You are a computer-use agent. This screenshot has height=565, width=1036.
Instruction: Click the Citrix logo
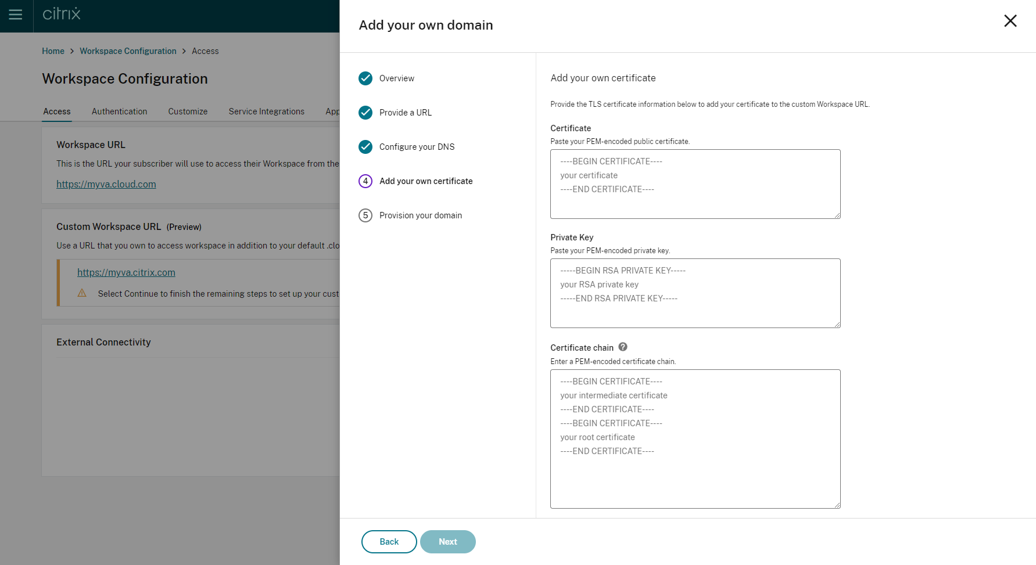[62, 14]
